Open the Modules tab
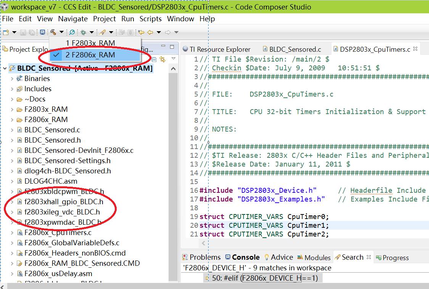The width and height of the screenshot is (429, 289). pos(314,257)
